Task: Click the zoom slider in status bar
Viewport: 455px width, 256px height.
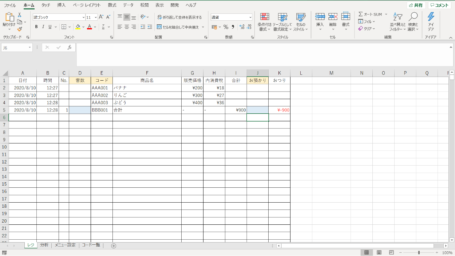Action: (x=419, y=252)
